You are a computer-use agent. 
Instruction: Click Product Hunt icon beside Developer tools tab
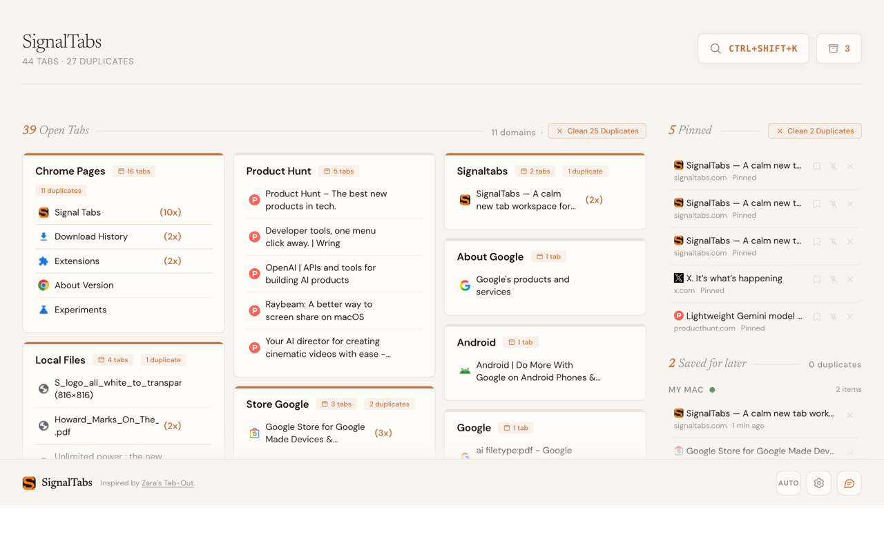(x=254, y=237)
